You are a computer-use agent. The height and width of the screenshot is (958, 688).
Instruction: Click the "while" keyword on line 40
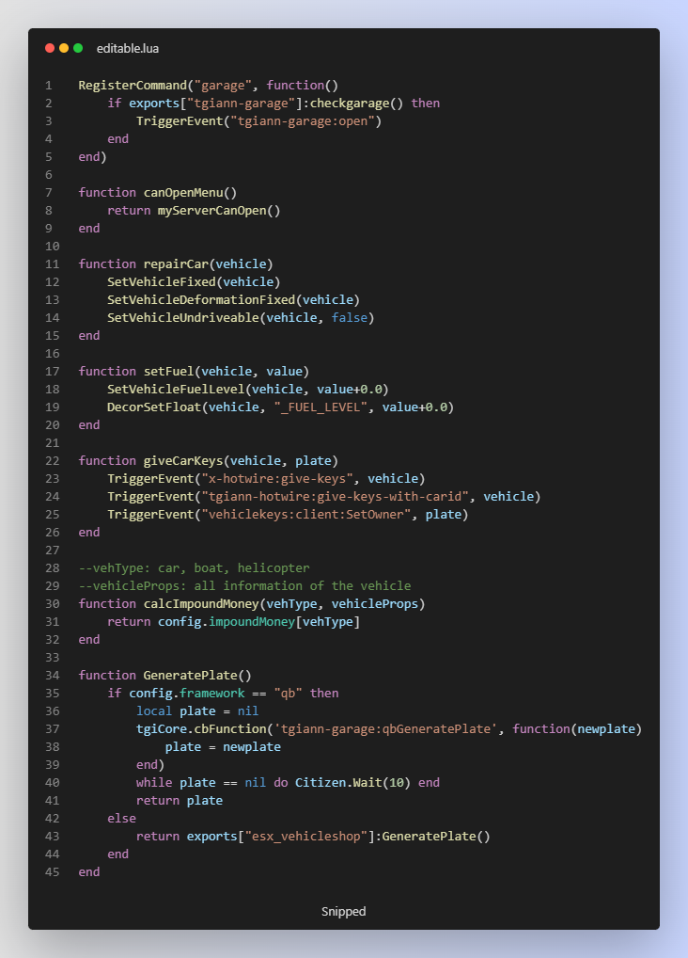coord(154,783)
